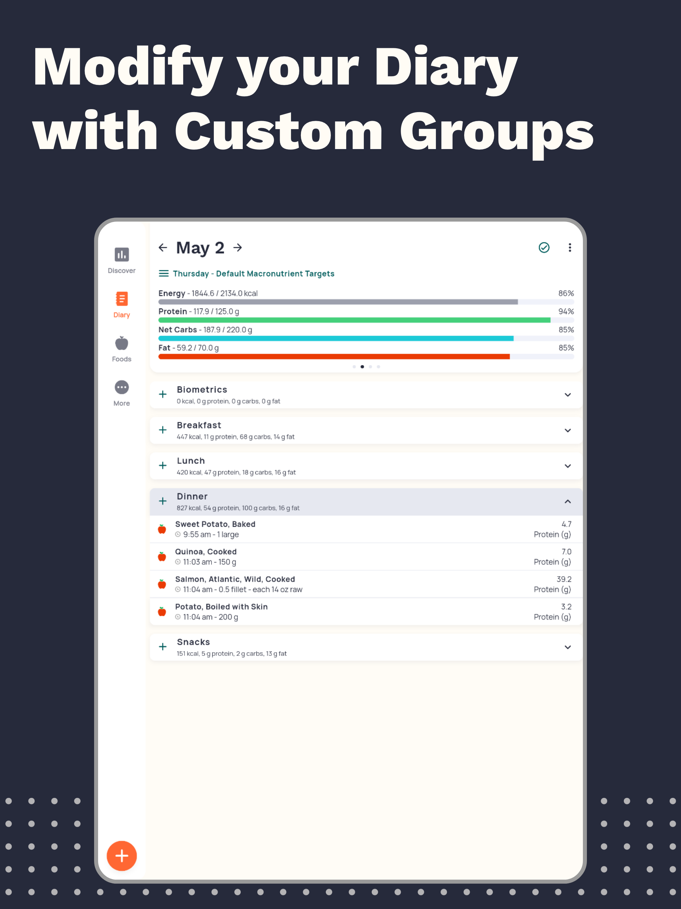
Task: Click the May 2 date title
Action: pyautogui.click(x=200, y=248)
